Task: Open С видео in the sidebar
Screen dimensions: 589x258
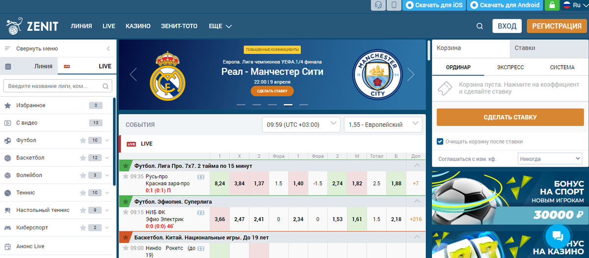Action: click(56, 123)
